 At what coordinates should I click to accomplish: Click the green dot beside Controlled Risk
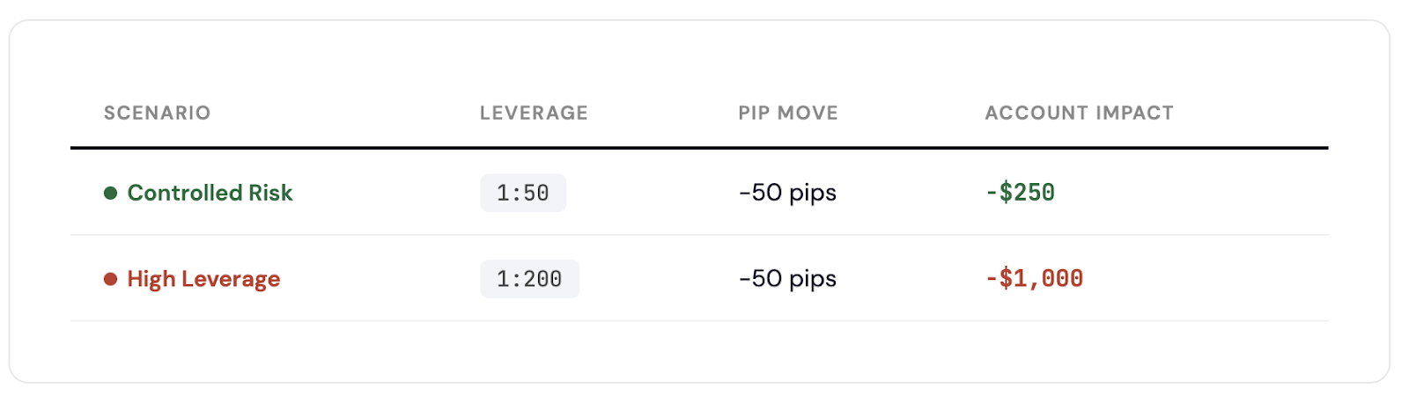point(111,193)
